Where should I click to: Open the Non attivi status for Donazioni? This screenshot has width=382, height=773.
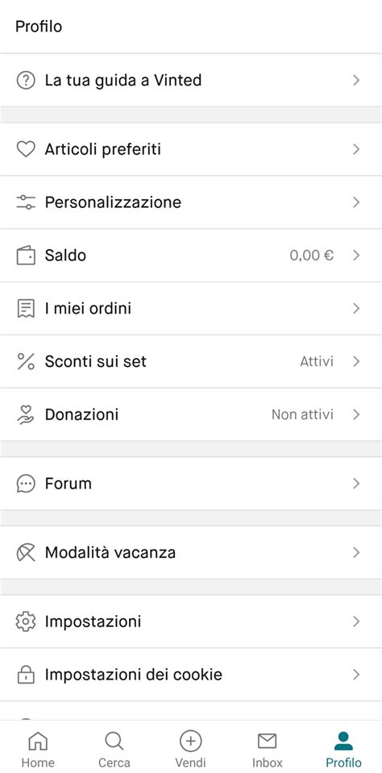(302, 414)
